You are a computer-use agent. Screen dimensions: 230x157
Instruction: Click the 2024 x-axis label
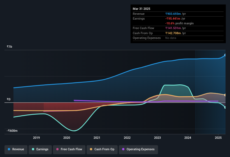[188, 138]
